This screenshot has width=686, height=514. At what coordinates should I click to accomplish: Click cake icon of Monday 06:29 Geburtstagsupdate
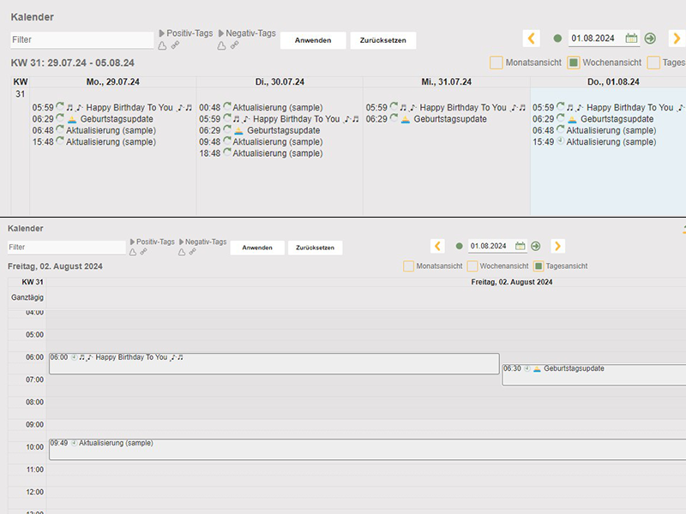coord(72,119)
